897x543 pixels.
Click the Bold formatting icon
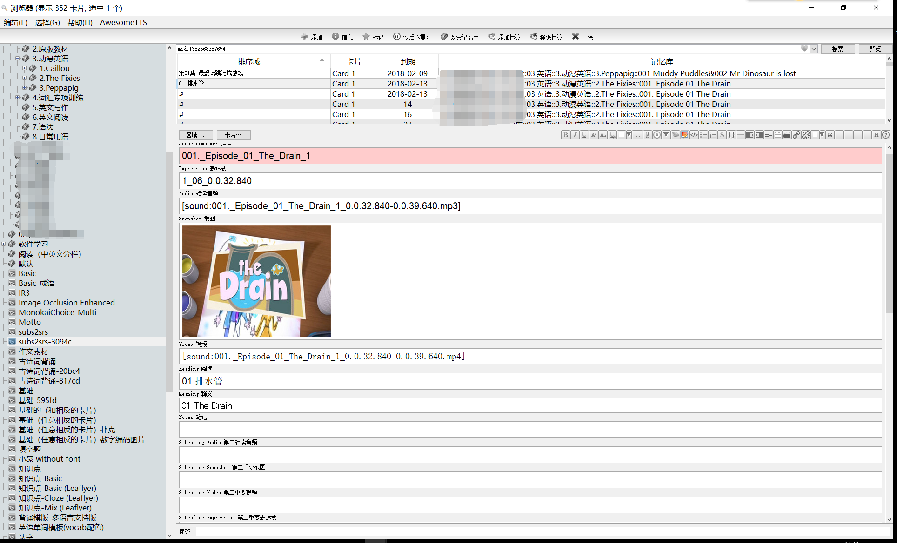(x=566, y=135)
